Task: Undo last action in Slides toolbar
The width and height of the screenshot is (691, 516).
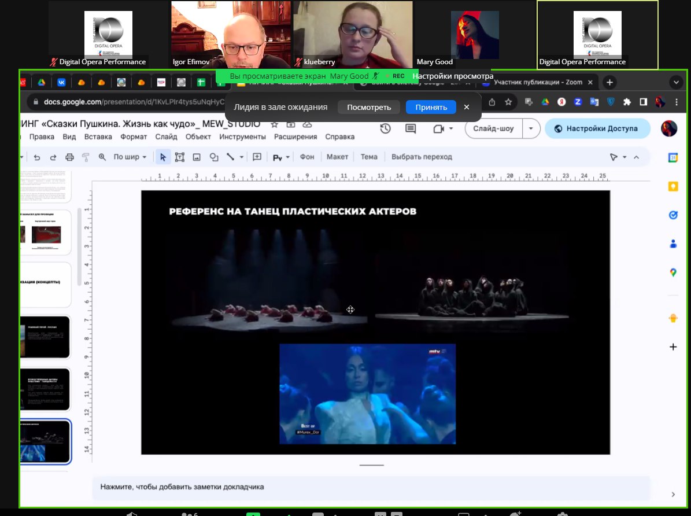Action: tap(37, 157)
